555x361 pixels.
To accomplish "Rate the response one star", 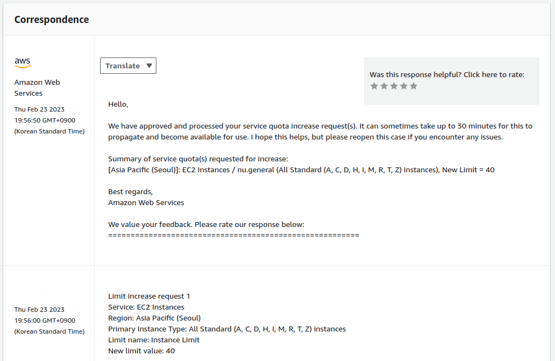I will tap(374, 86).
